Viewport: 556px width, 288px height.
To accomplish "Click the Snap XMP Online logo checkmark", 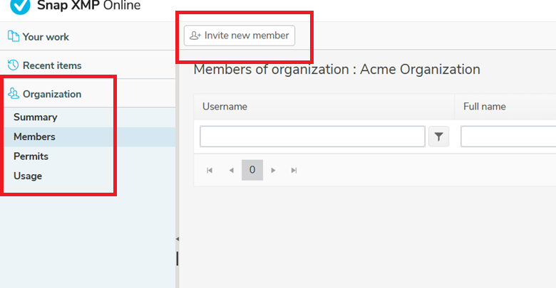I will 20,5.
